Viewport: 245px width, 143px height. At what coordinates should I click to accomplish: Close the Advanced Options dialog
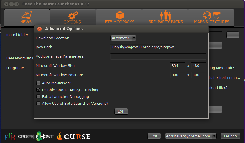pyautogui.click(x=39, y=29)
